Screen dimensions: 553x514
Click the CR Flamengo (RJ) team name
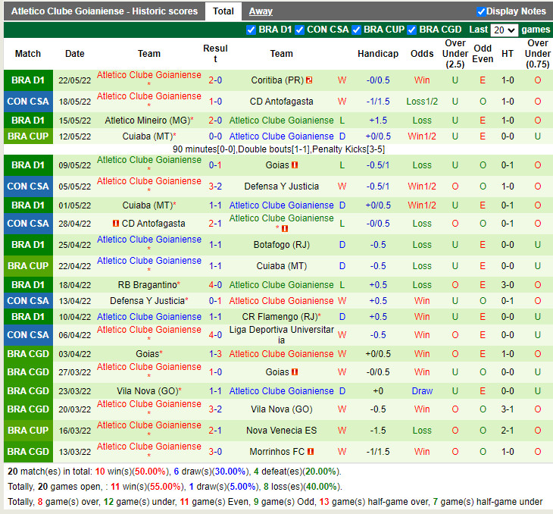click(279, 317)
